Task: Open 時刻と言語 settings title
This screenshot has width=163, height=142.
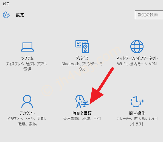Action: 82,113
